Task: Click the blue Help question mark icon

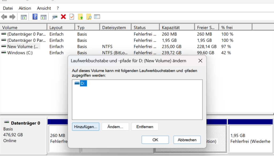Action: click(35, 17)
